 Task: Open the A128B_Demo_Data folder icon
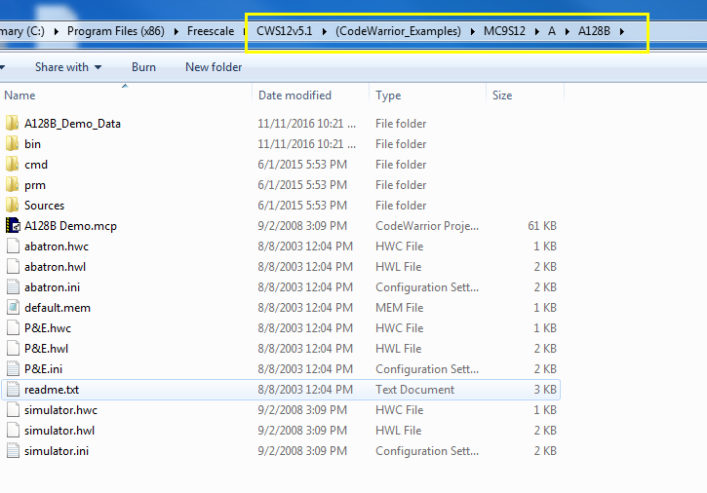[x=13, y=123]
